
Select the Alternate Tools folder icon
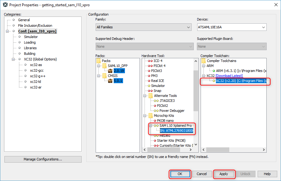click(150, 96)
